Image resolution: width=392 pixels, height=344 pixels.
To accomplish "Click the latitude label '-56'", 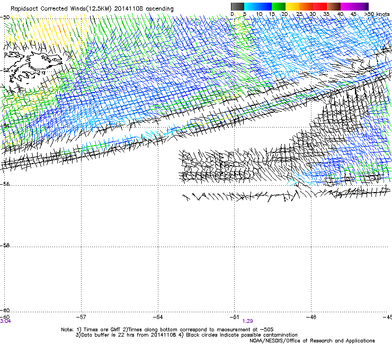I will coord(5,184).
